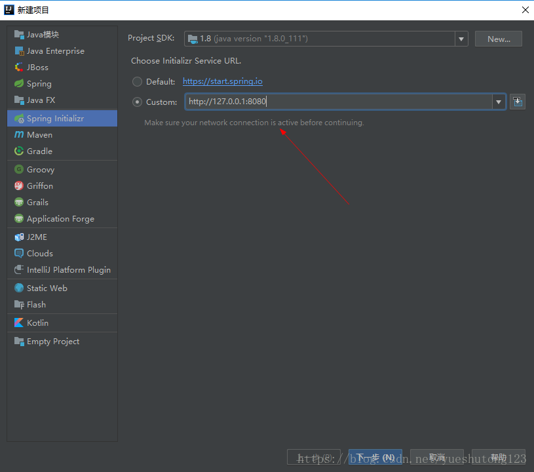The image size is (534, 472).
Task: Click the Spring leaf icon
Action: pos(19,83)
